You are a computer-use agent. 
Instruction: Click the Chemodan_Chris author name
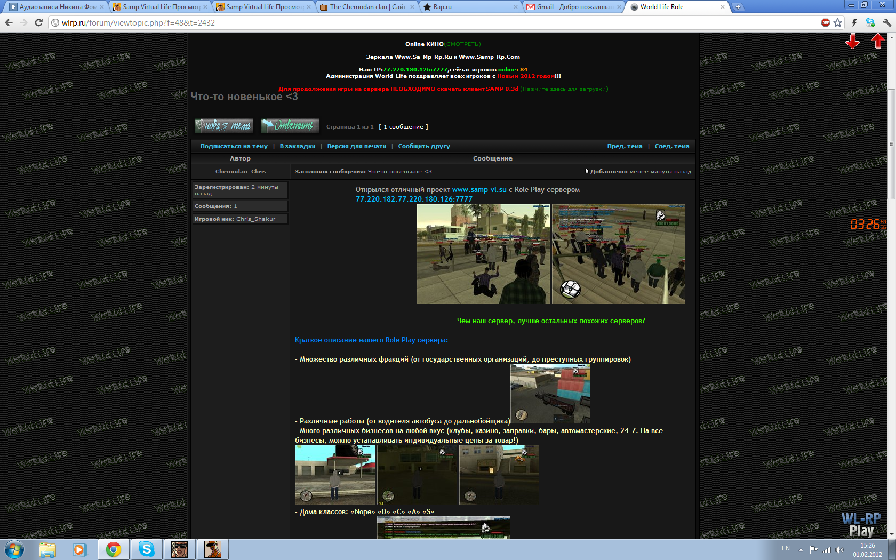[241, 171]
